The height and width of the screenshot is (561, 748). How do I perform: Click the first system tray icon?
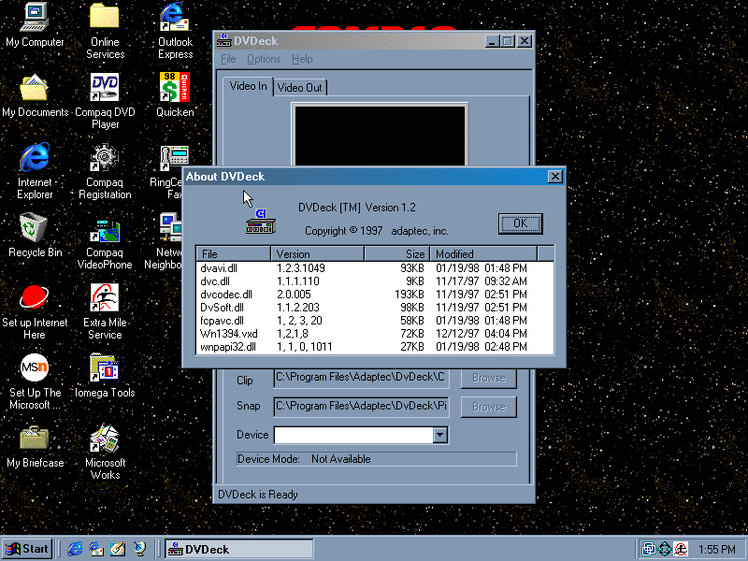click(x=648, y=549)
